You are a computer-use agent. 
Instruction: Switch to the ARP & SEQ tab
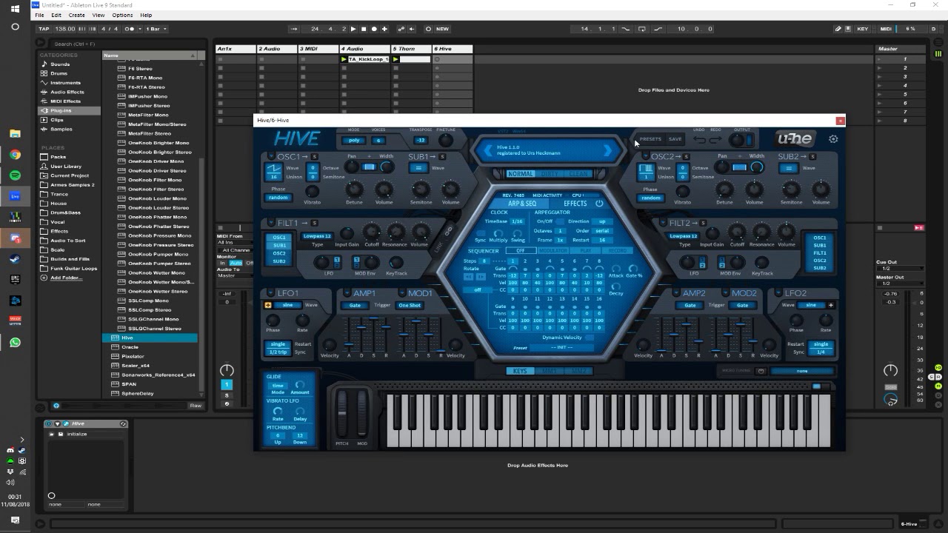tap(521, 204)
